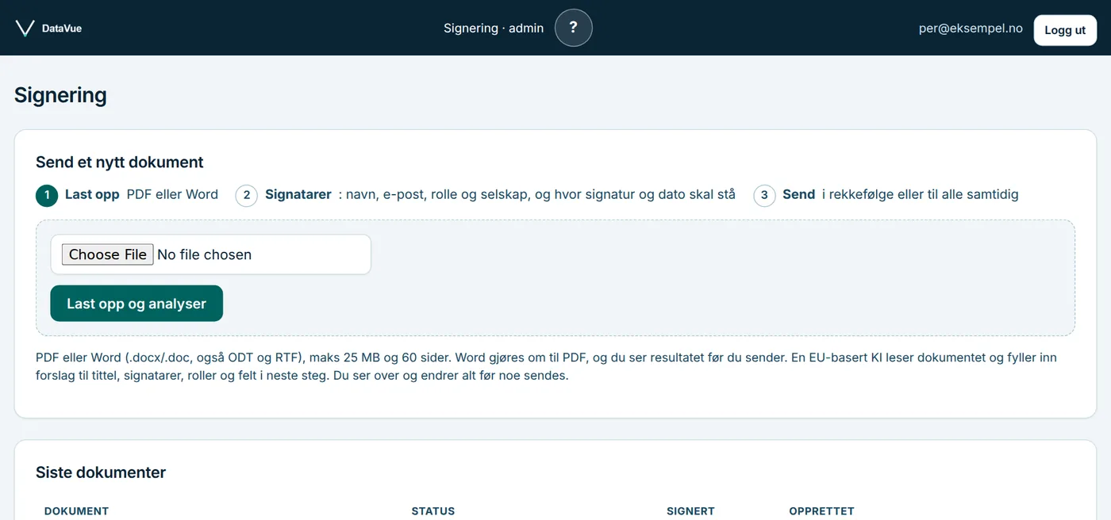Click the Siste dokumenter heading
The width and height of the screenshot is (1111, 520).
pos(101,472)
